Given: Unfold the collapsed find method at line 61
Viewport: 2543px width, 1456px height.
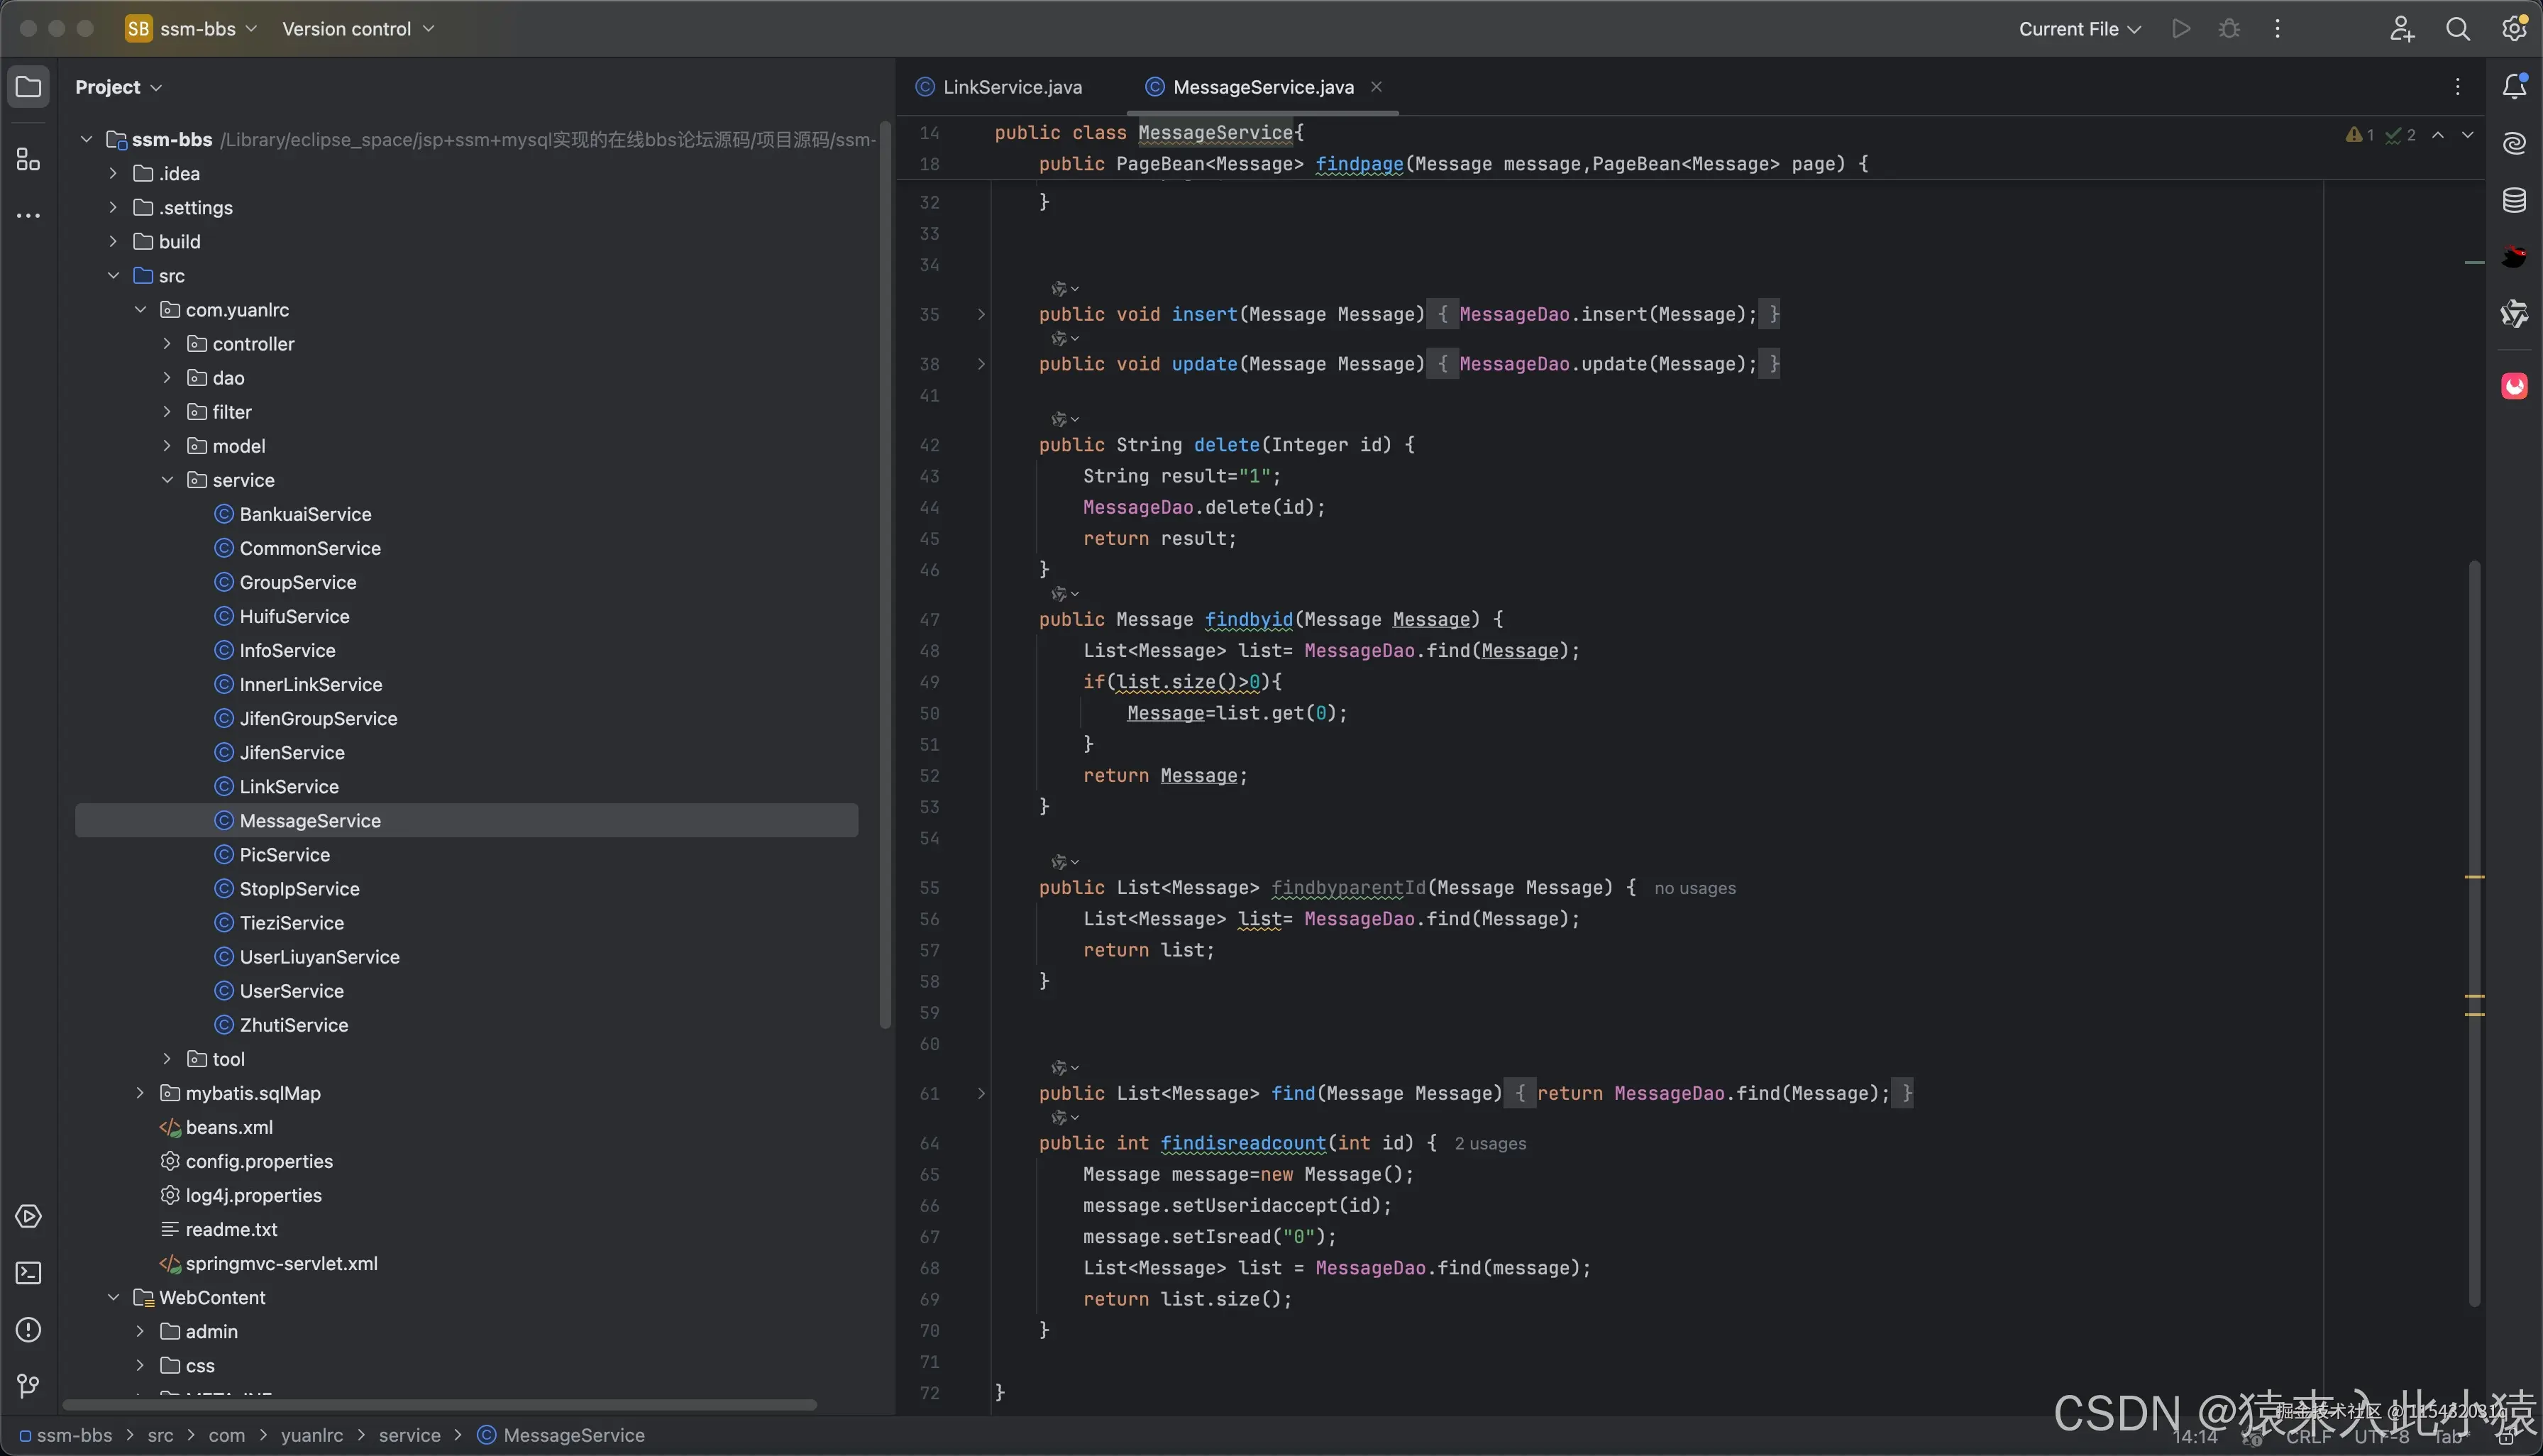Looking at the screenshot, I should tap(981, 1093).
